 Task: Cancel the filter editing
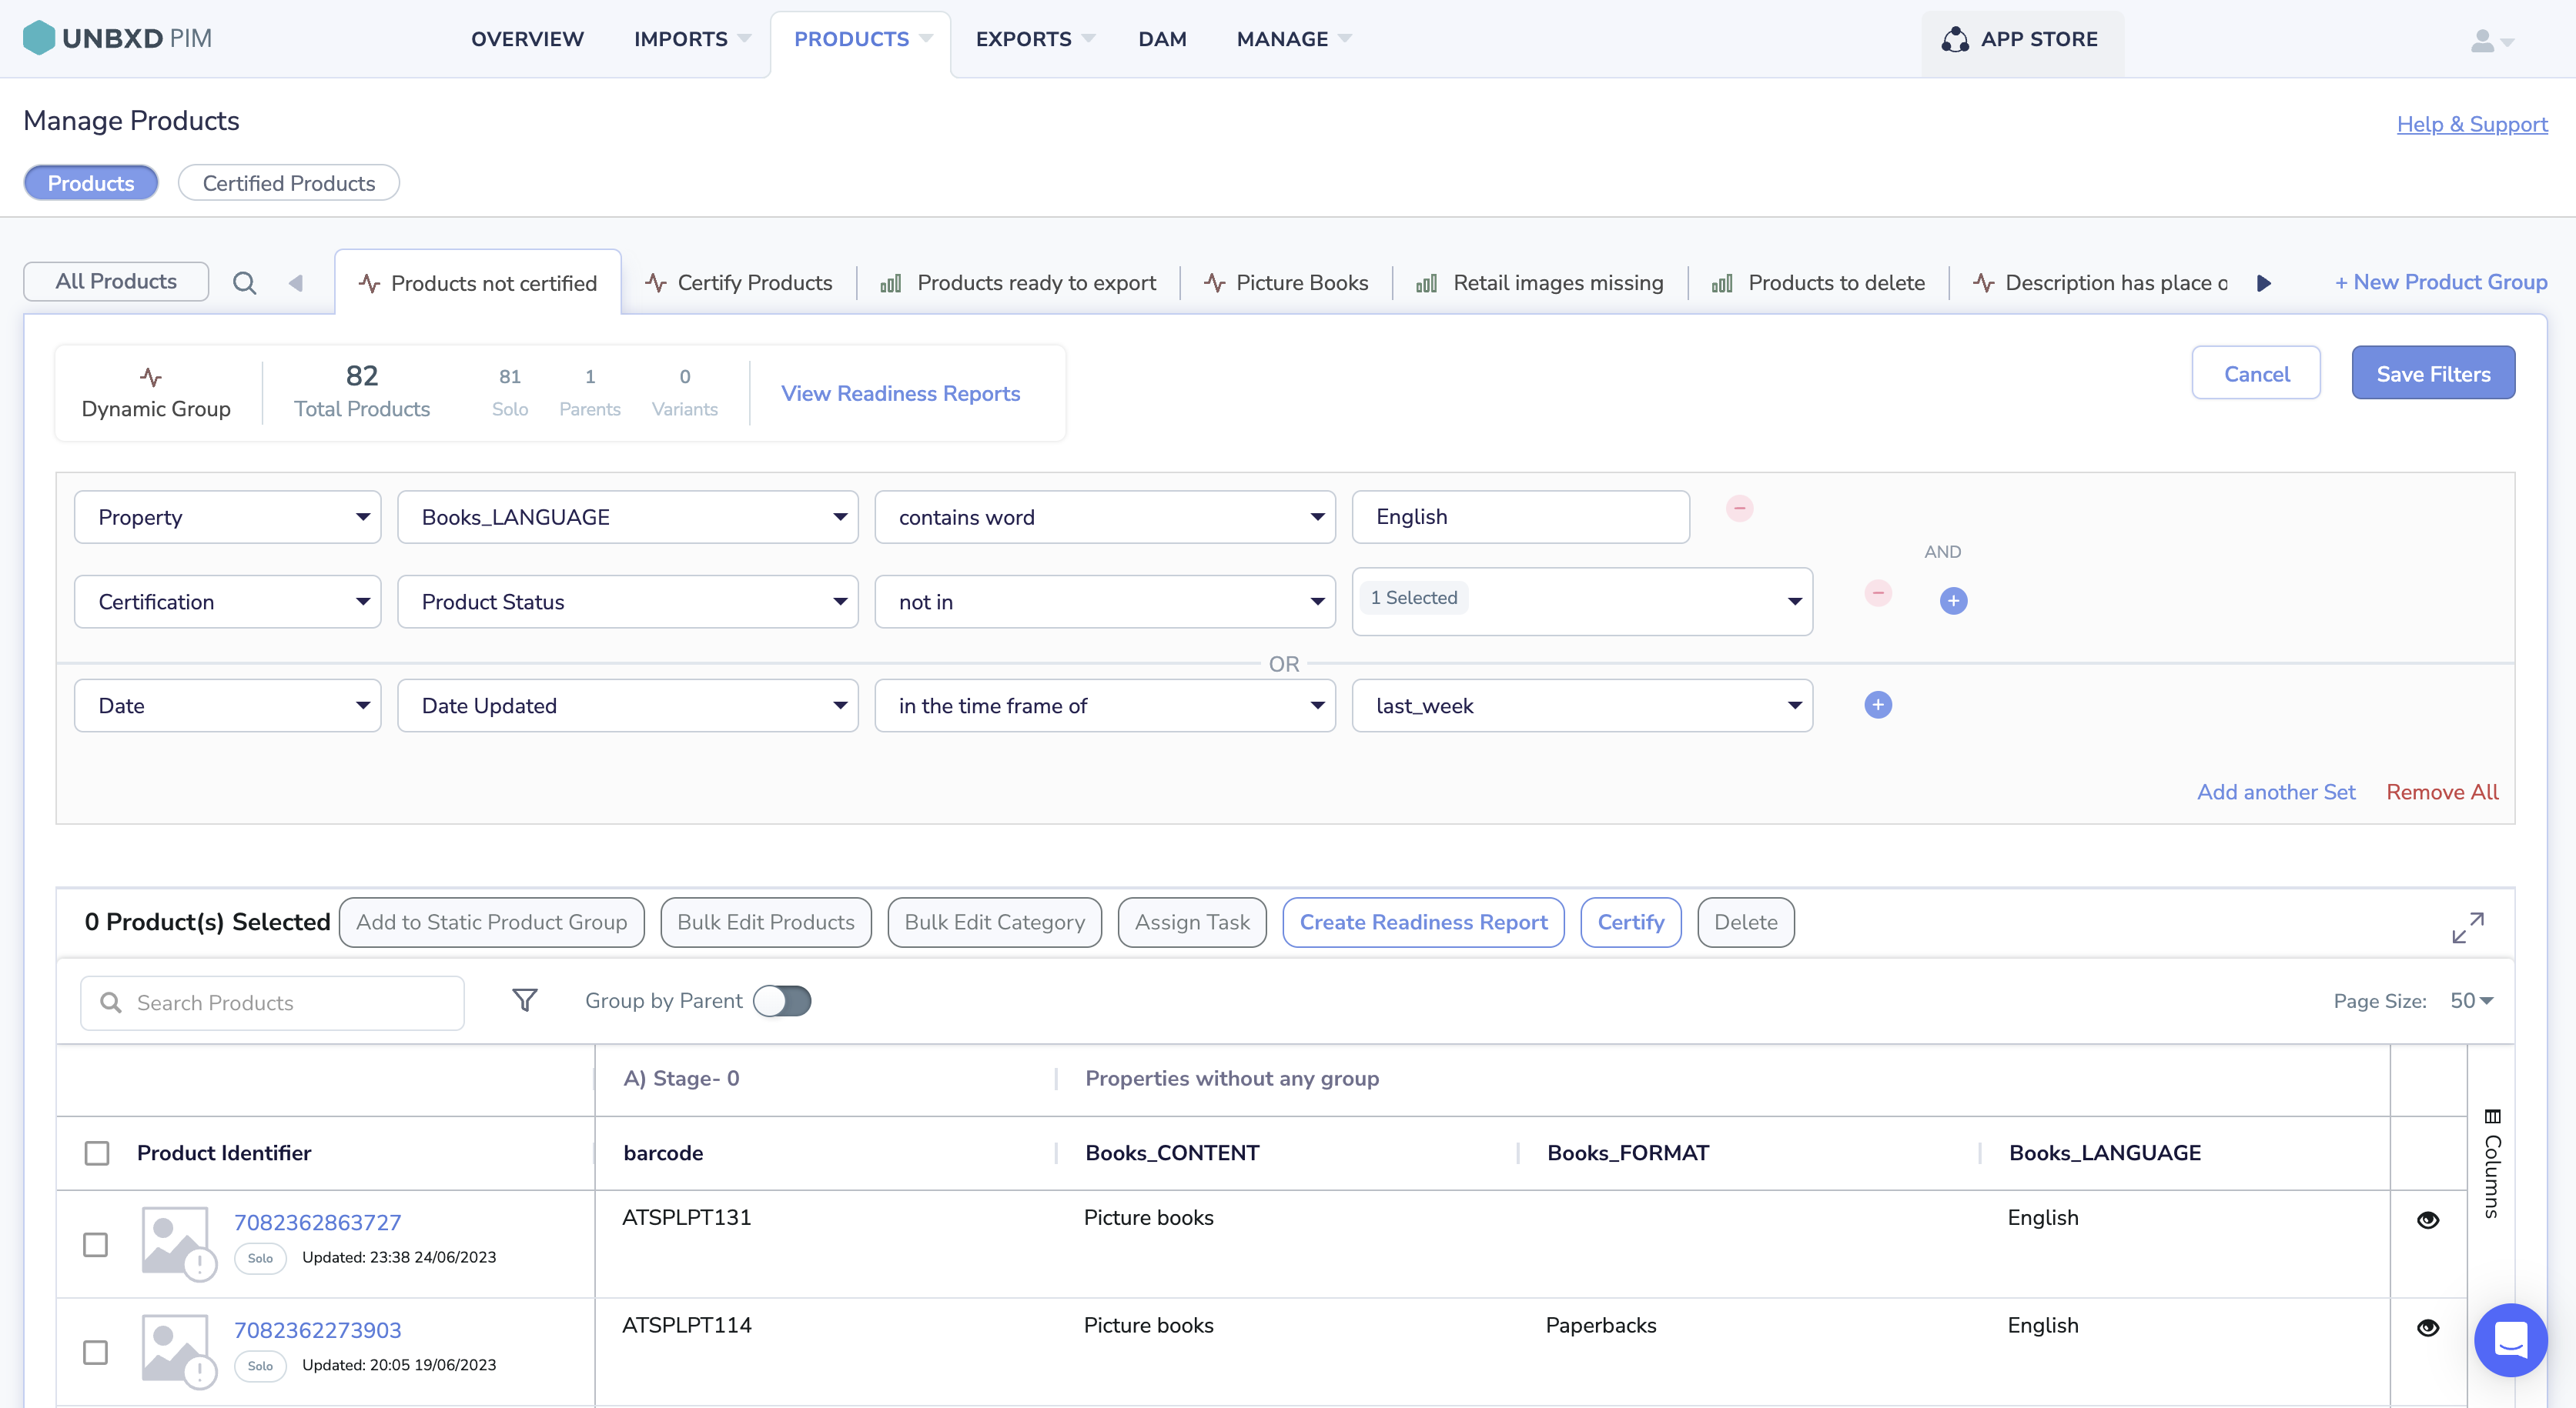(x=2255, y=372)
